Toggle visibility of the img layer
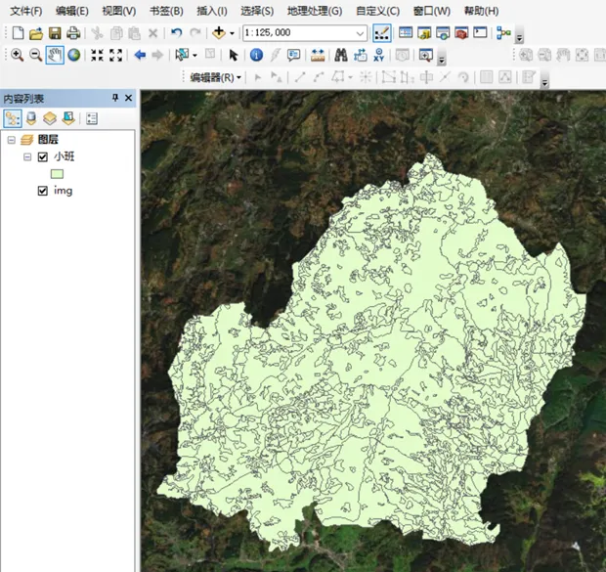The width and height of the screenshot is (606, 572). coord(42,191)
